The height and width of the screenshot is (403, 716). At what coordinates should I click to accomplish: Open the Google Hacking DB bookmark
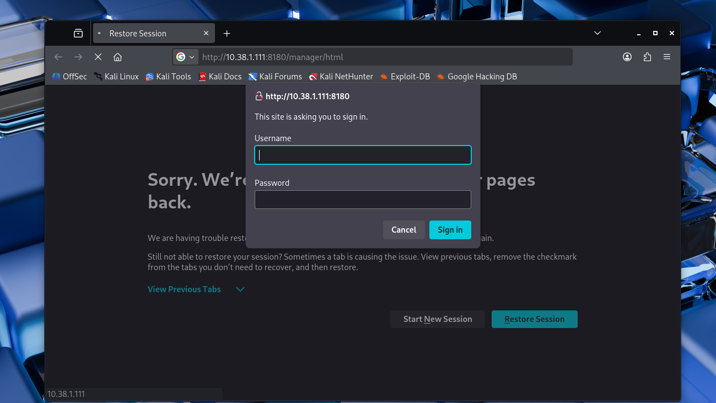click(x=477, y=77)
